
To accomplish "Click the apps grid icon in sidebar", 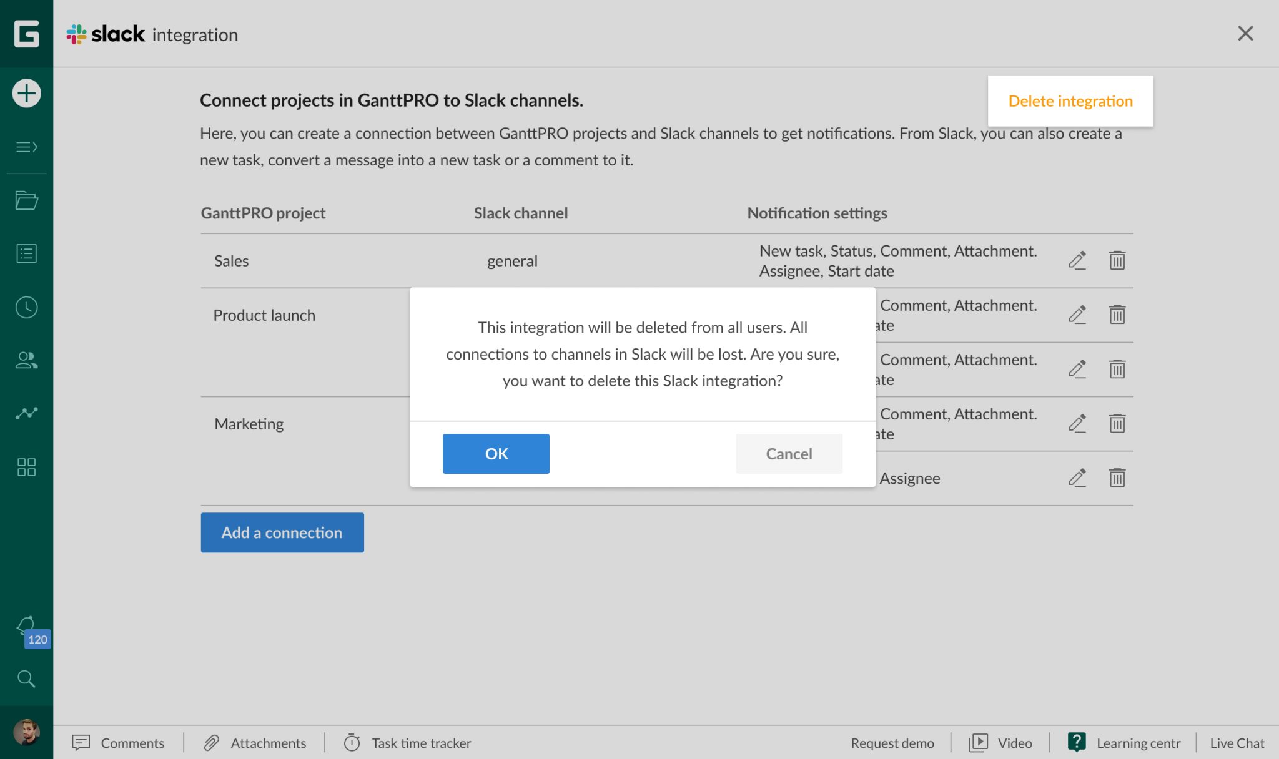I will (26, 466).
